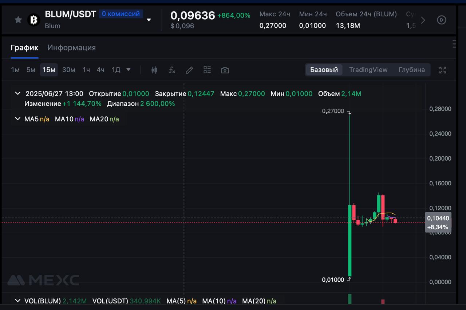Select the 4ч timeframe
Screen dimensions: 466x310
100,70
